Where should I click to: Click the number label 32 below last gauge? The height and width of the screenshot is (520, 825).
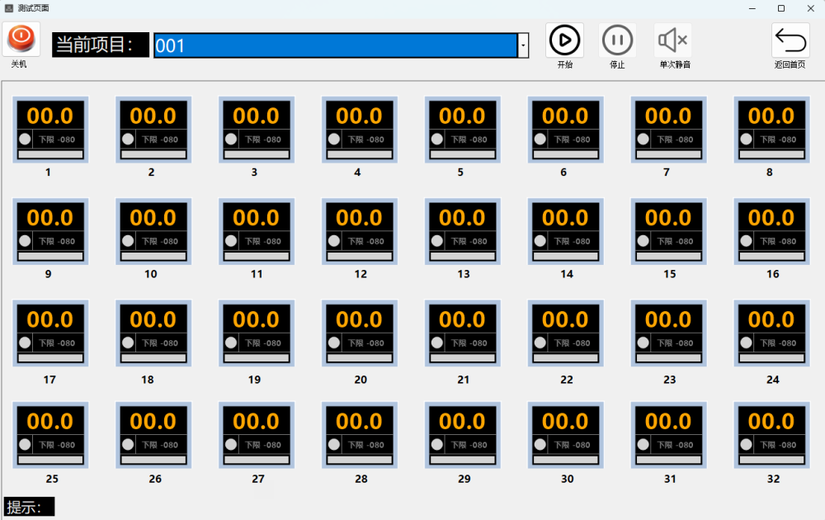[772, 479]
